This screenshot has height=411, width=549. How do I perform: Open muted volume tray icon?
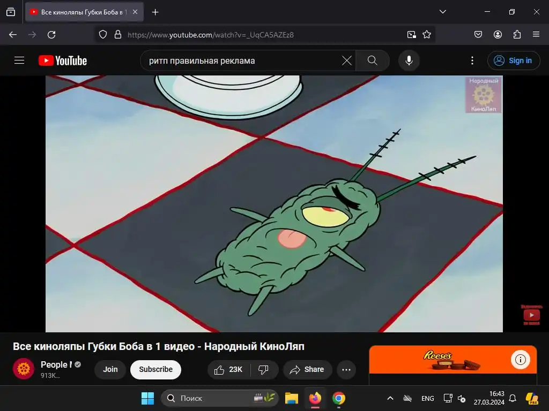tap(462, 398)
